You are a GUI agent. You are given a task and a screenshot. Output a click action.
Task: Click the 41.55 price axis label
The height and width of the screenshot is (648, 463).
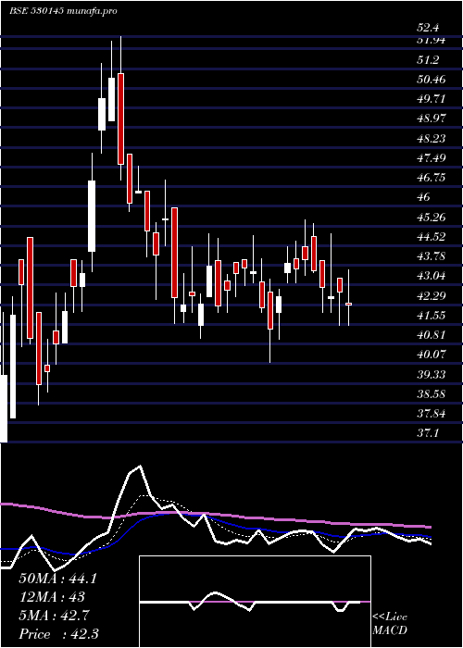click(x=432, y=316)
